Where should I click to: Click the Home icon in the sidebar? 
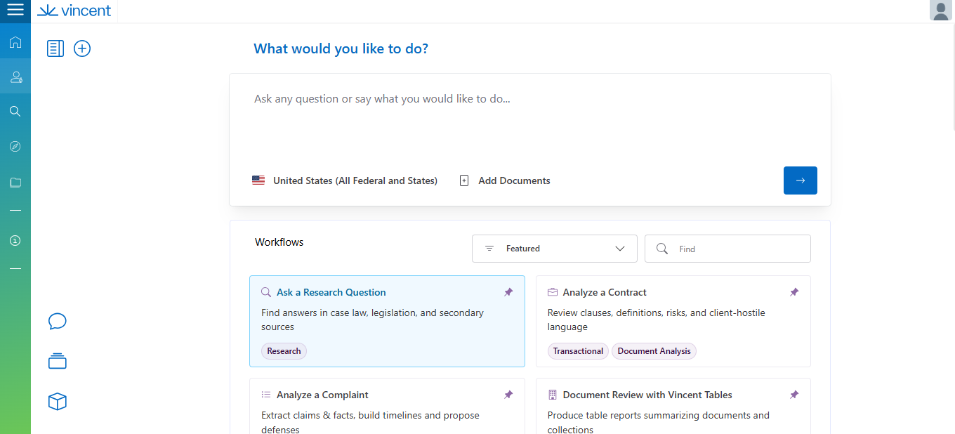tap(15, 42)
